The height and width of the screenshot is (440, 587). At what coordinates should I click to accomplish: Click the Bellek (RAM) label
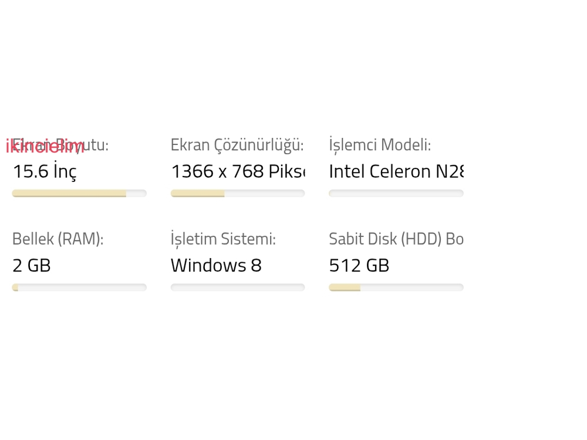tap(58, 239)
